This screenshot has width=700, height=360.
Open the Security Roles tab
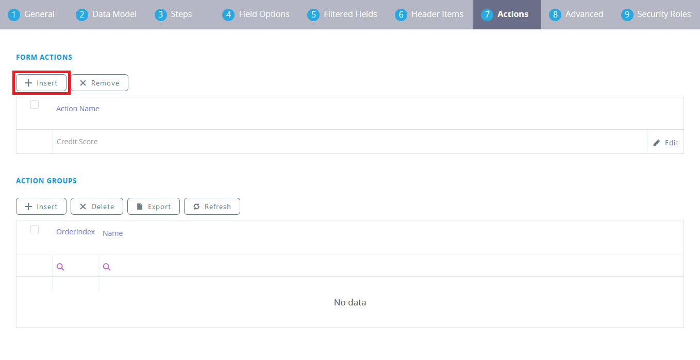click(x=656, y=14)
